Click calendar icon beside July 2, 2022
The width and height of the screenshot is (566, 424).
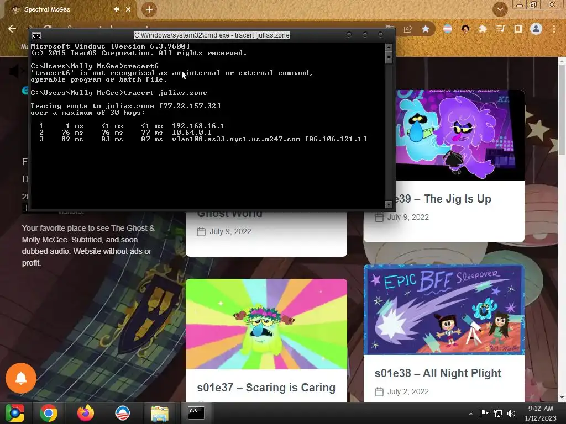click(379, 391)
